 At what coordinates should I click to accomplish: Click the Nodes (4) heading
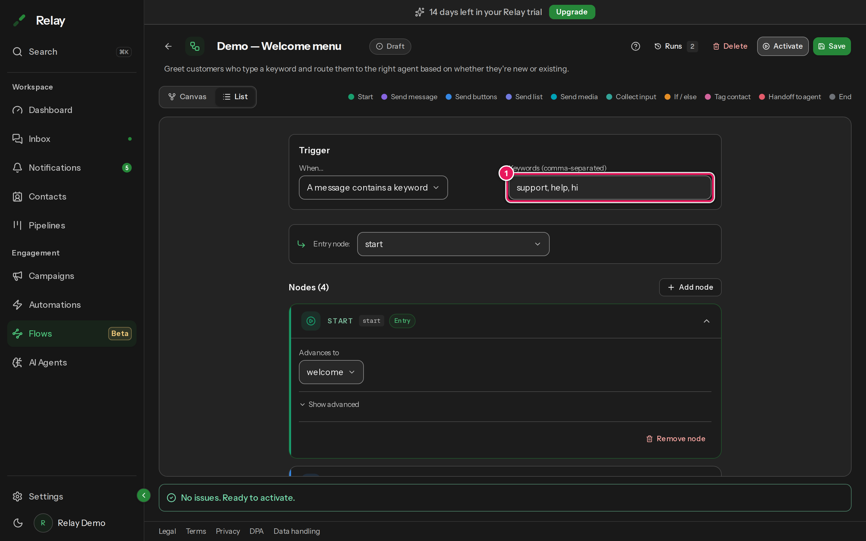coord(309,287)
